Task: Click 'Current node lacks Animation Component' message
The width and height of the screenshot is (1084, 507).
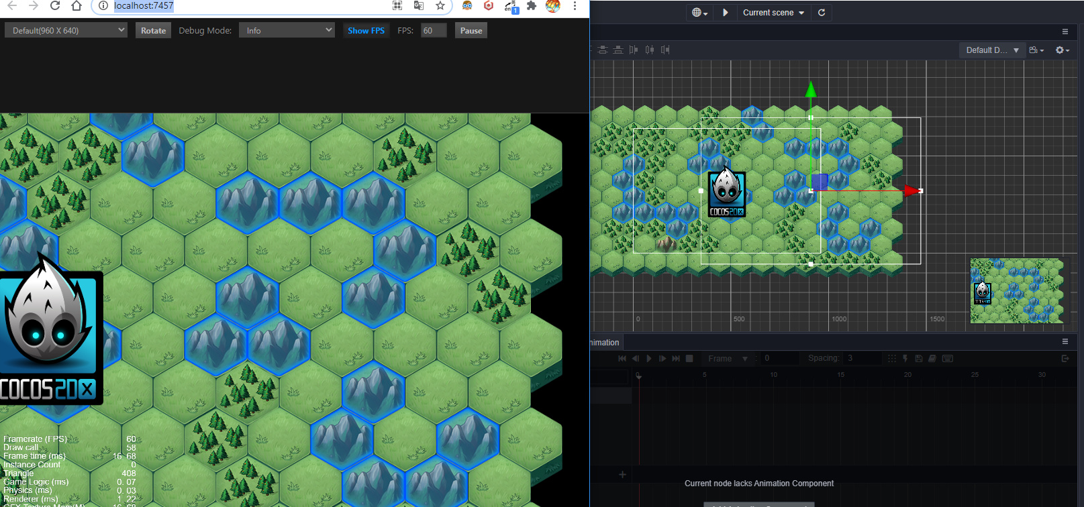Action: tap(759, 484)
